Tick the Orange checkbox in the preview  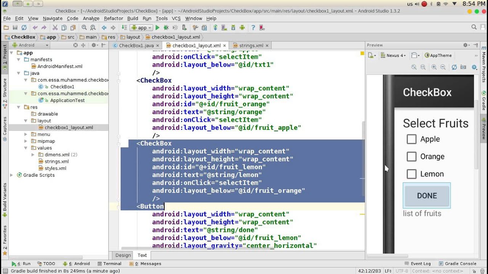[x=411, y=157]
